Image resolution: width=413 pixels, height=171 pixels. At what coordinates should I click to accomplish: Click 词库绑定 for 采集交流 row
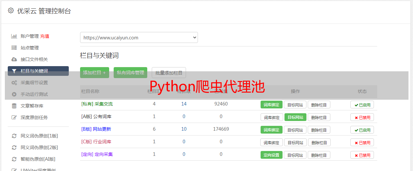click(272, 105)
